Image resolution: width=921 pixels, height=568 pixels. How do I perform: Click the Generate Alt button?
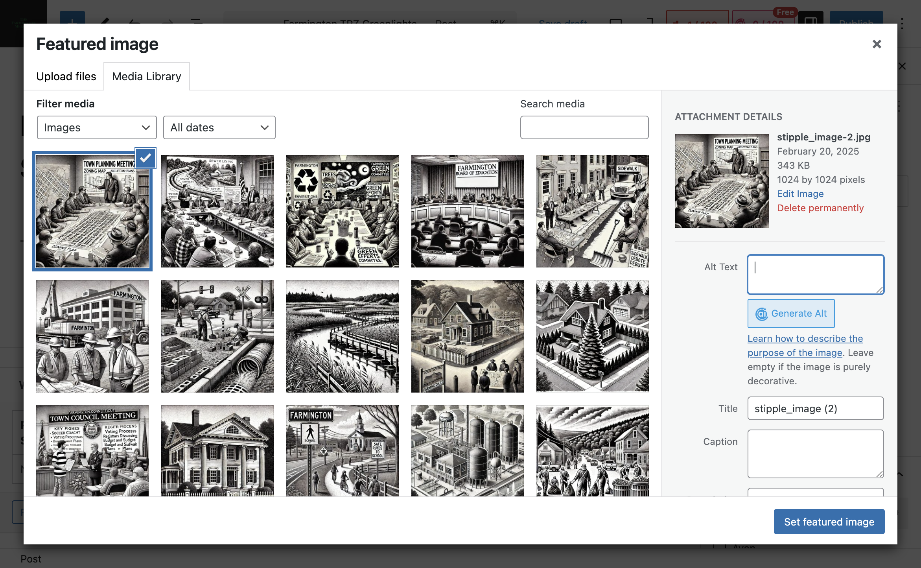click(x=791, y=314)
